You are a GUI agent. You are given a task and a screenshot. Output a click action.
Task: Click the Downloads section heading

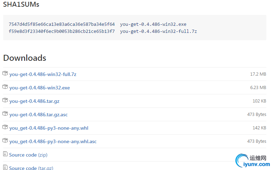click(x=24, y=58)
